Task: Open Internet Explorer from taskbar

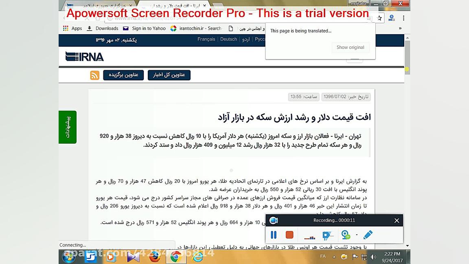Action: coord(197,257)
